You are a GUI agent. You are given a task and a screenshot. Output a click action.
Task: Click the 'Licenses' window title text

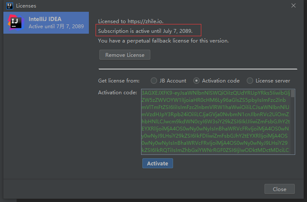tap(26, 6)
